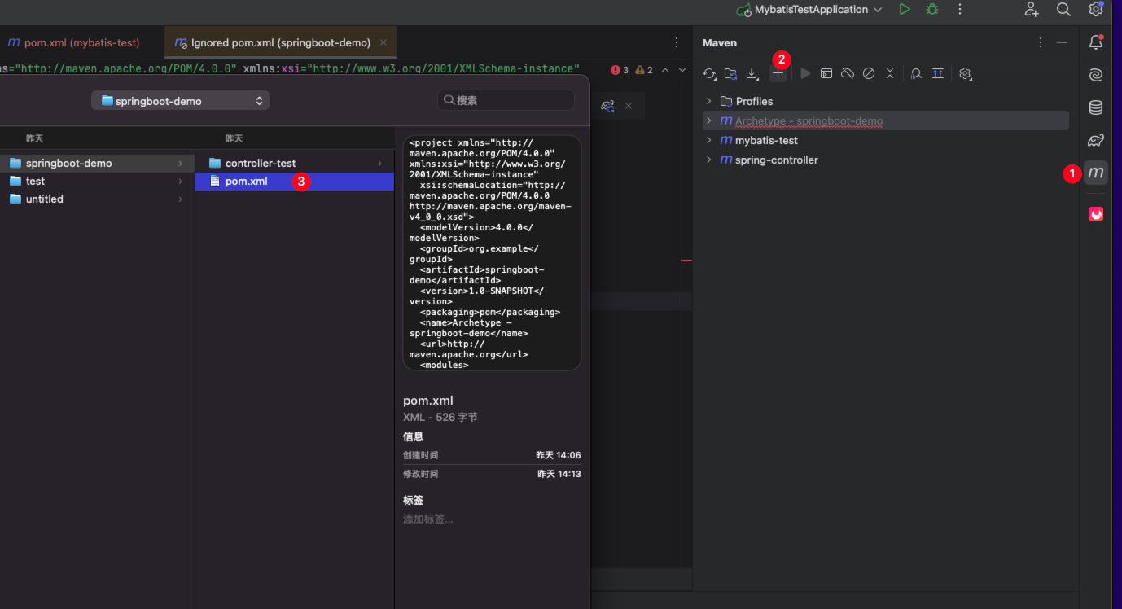This screenshot has height=609, width=1122.
Task: Open More Actions menu next to Debug
Action: [x=960, y=9]
